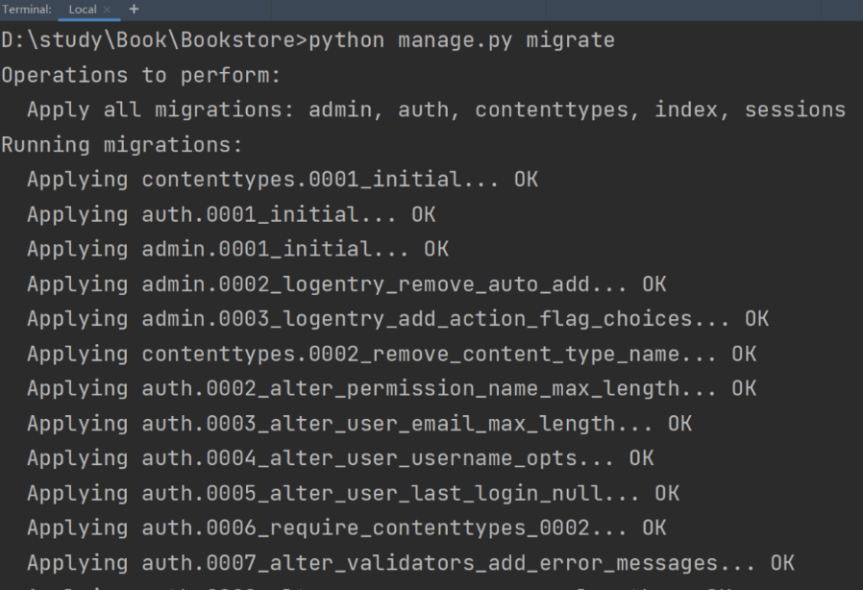The width and height of the screenshot is (863, 590).
Task: Click the Terminal panel label
Action: click(26, 10)
